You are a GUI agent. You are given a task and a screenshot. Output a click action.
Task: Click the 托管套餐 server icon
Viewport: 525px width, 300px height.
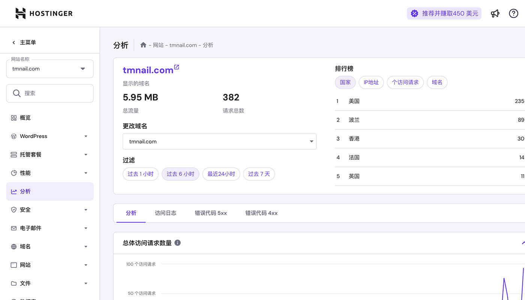tap(14, 154)
